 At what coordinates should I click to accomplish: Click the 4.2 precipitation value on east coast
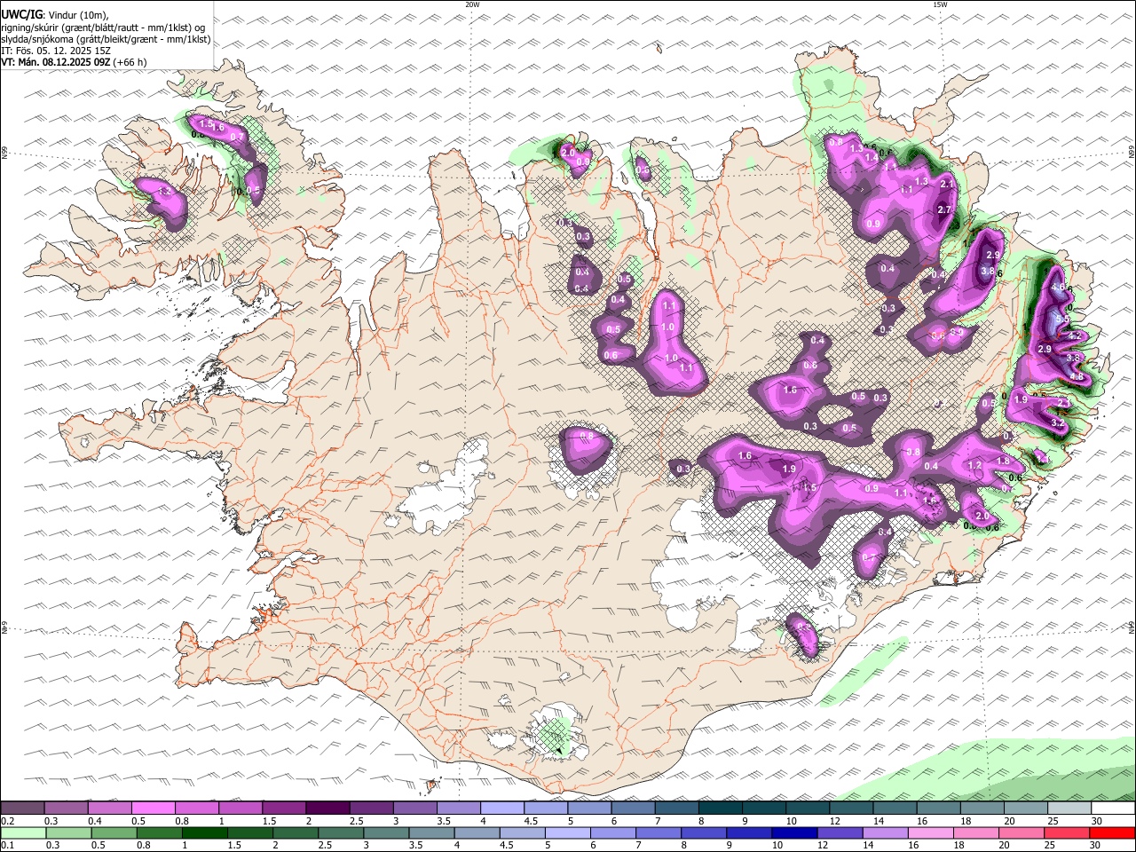pos(1075,335)
